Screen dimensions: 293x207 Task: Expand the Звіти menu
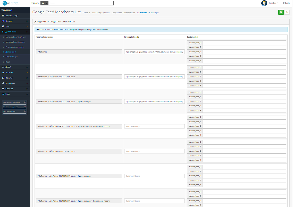pos(15,94)
